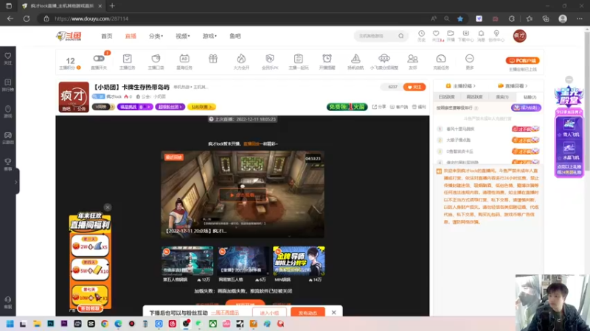The image size is (590, 331).
Task: Click the flame 火力全开 icon
Action: click(x=241, y=59)
